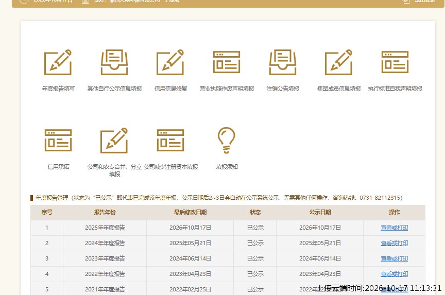Screen dimensions: 445x295
Task: Open the 营业执照作废声明填报 icon
Action: click(227, 62)
